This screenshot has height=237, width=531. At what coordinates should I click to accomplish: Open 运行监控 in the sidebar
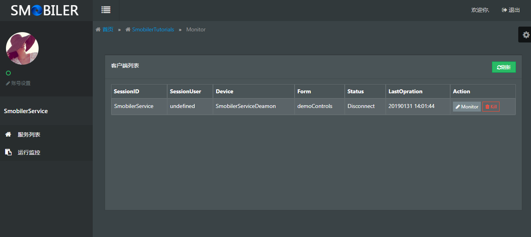pos(29,152)
